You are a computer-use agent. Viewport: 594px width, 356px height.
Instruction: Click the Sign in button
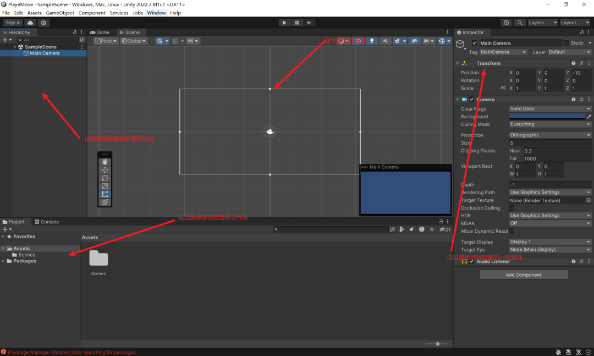pyautogui.click(x=13, y=23)
